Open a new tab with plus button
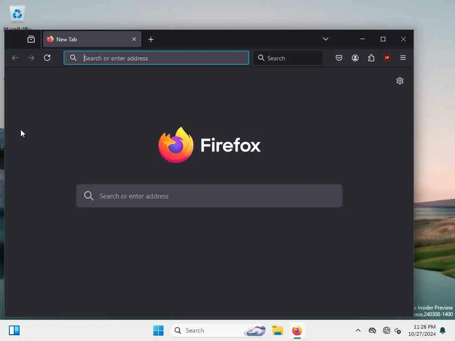The width and height of the screenshot is (455, 341). coord(151,39)
